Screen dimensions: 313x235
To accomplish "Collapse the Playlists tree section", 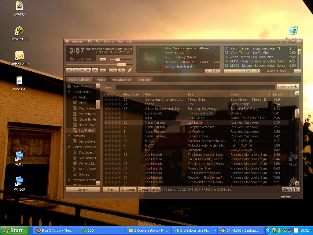I will click(x=69, y=136).
